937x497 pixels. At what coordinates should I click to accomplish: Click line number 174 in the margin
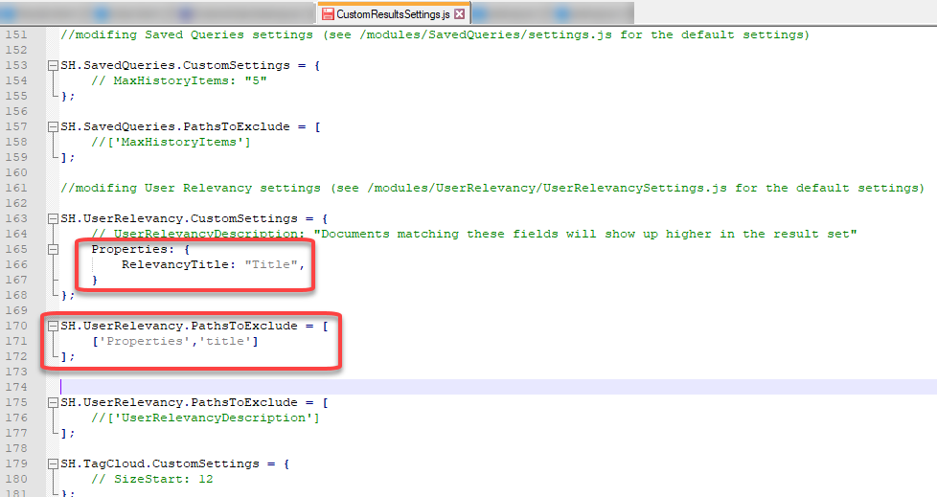(x=16, y=387)
